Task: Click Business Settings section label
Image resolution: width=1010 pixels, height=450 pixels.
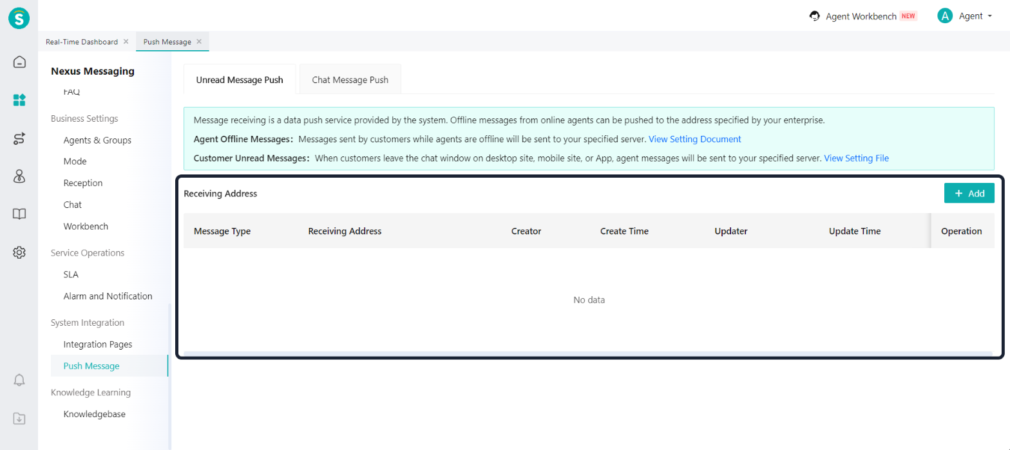Action: (84, 118)
